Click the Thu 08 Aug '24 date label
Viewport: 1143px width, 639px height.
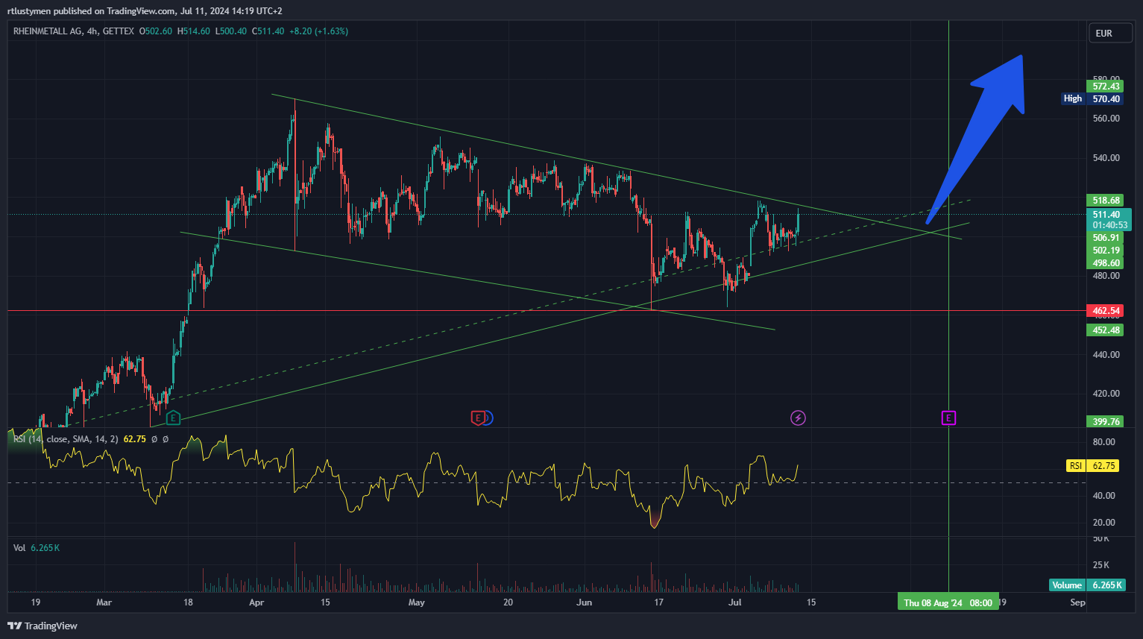click(948, 602)
